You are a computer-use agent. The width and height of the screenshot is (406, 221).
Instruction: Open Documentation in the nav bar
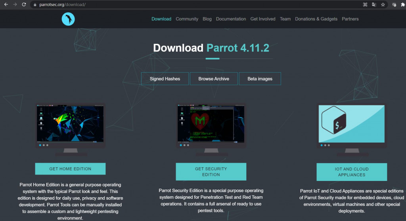coord(231,19)
